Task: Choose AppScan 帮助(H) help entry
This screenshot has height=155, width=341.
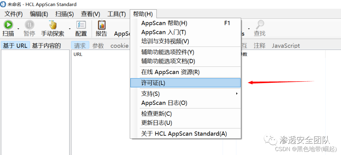Action: [186, 23]
